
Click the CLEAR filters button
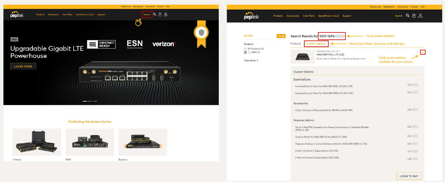coord(281,36)
